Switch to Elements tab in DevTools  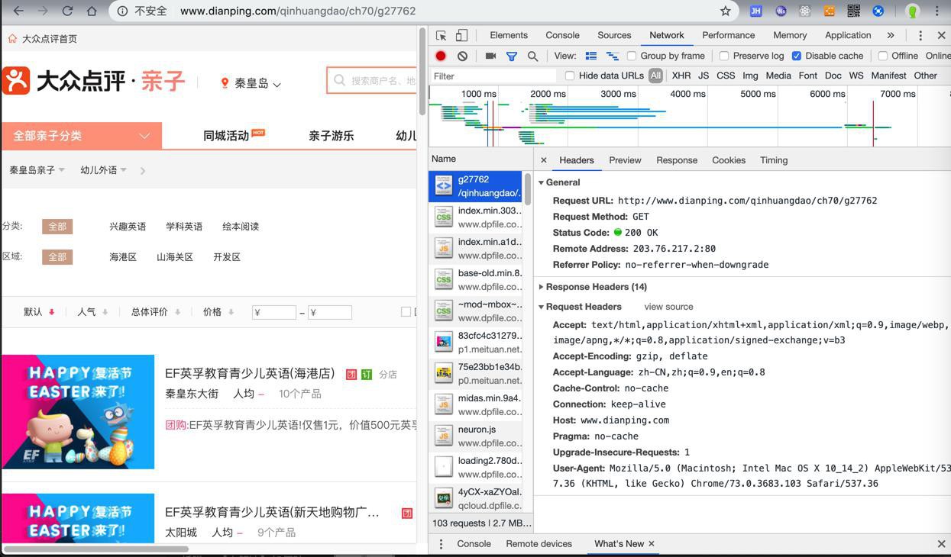coord(509,35)
